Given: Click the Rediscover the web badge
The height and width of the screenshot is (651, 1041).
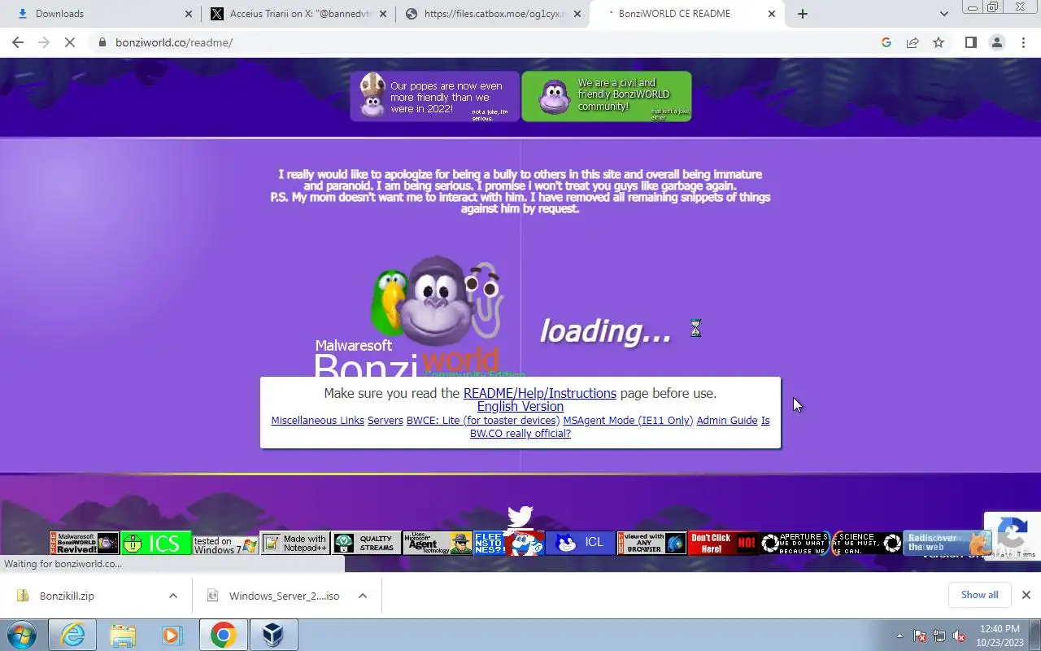Looking at the screenshot, I should [947, 544].
